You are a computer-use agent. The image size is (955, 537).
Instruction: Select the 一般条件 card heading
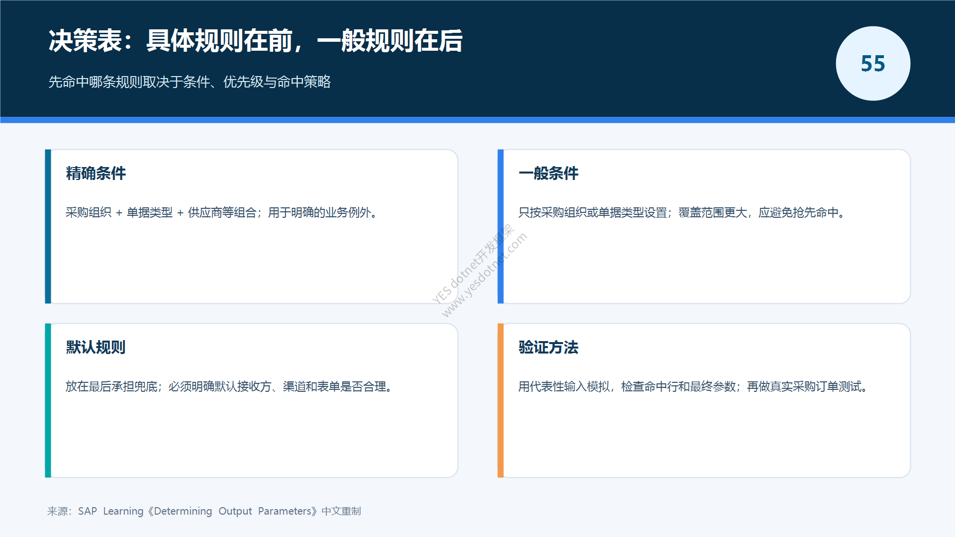coord(549,173)
